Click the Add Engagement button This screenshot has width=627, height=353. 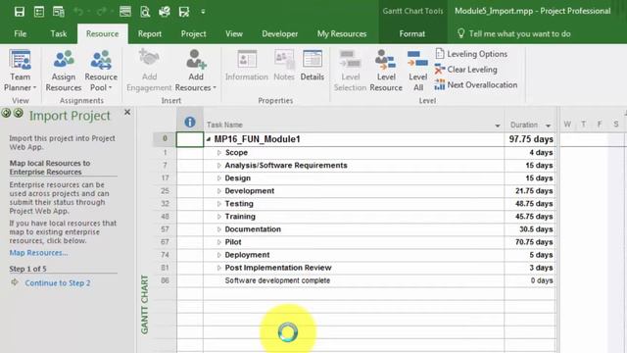coord(149,71)
